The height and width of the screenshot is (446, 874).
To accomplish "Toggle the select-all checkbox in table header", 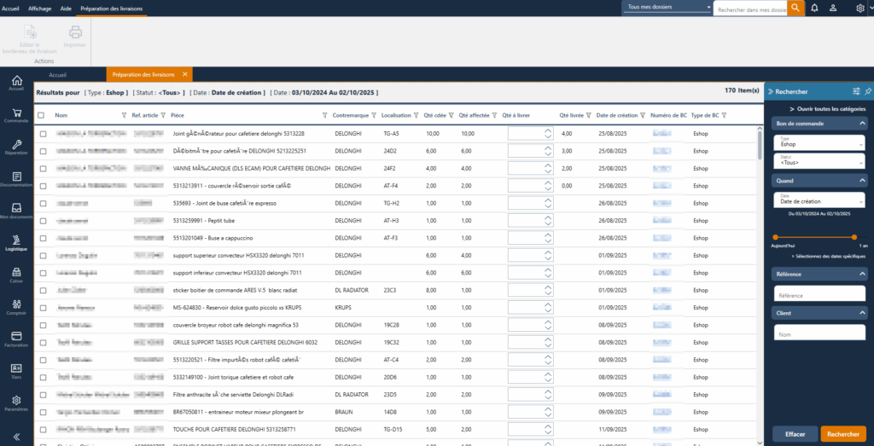I will pyautogui.click(x=41, y=115).
